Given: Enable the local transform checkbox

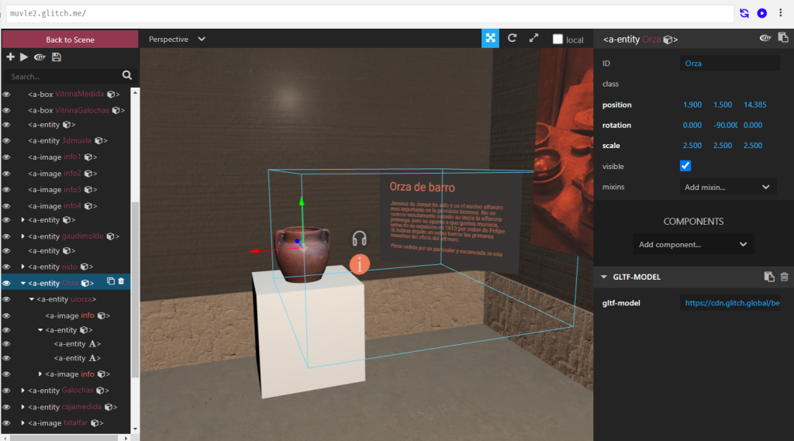Looking at the screenshot, I should (x=558, y=40).
